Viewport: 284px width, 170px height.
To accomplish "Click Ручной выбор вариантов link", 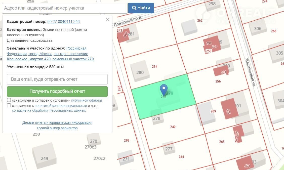I will point(57,128).
